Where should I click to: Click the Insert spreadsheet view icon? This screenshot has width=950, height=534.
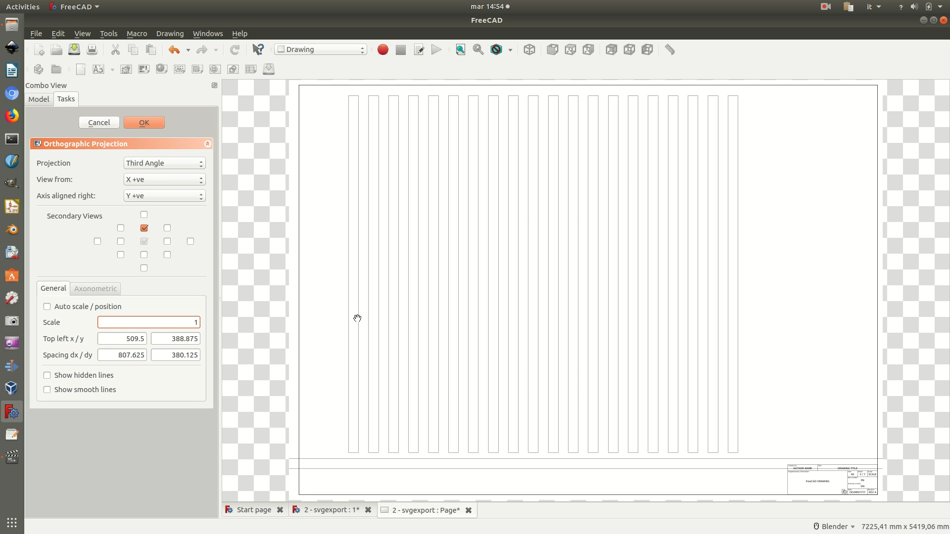[x=251, y=69]
